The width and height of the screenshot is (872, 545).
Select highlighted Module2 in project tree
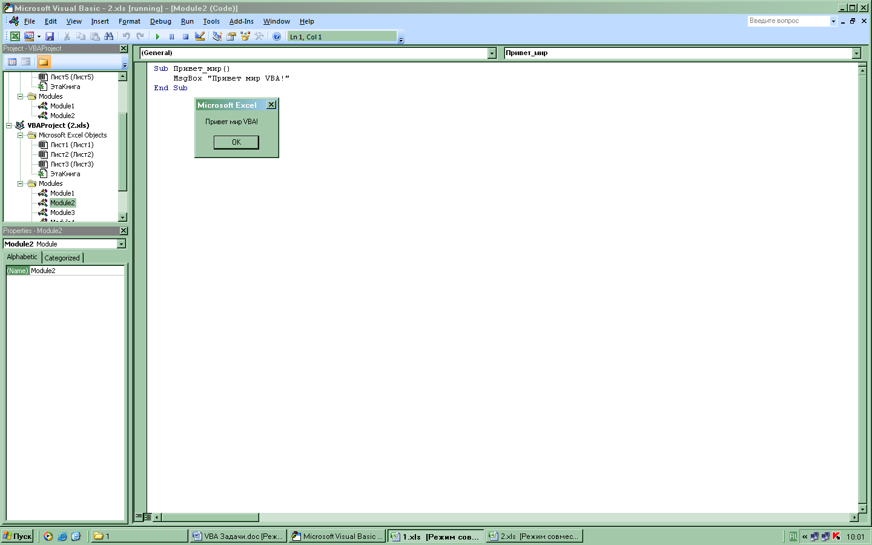point(62,203)
